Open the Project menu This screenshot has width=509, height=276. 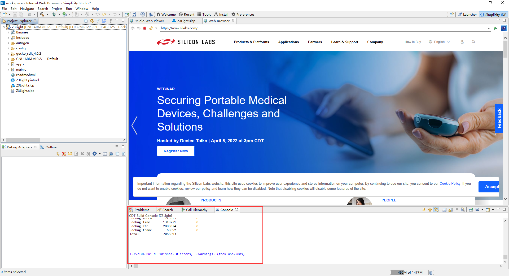57,8
